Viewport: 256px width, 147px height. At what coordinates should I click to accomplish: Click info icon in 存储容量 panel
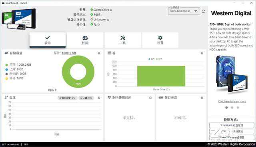[x=99, y=53]
